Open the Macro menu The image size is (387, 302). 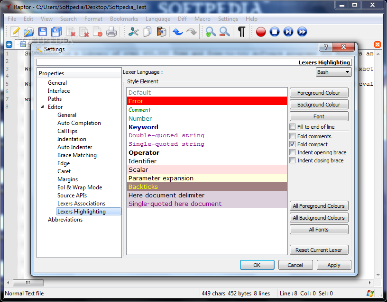203,19
